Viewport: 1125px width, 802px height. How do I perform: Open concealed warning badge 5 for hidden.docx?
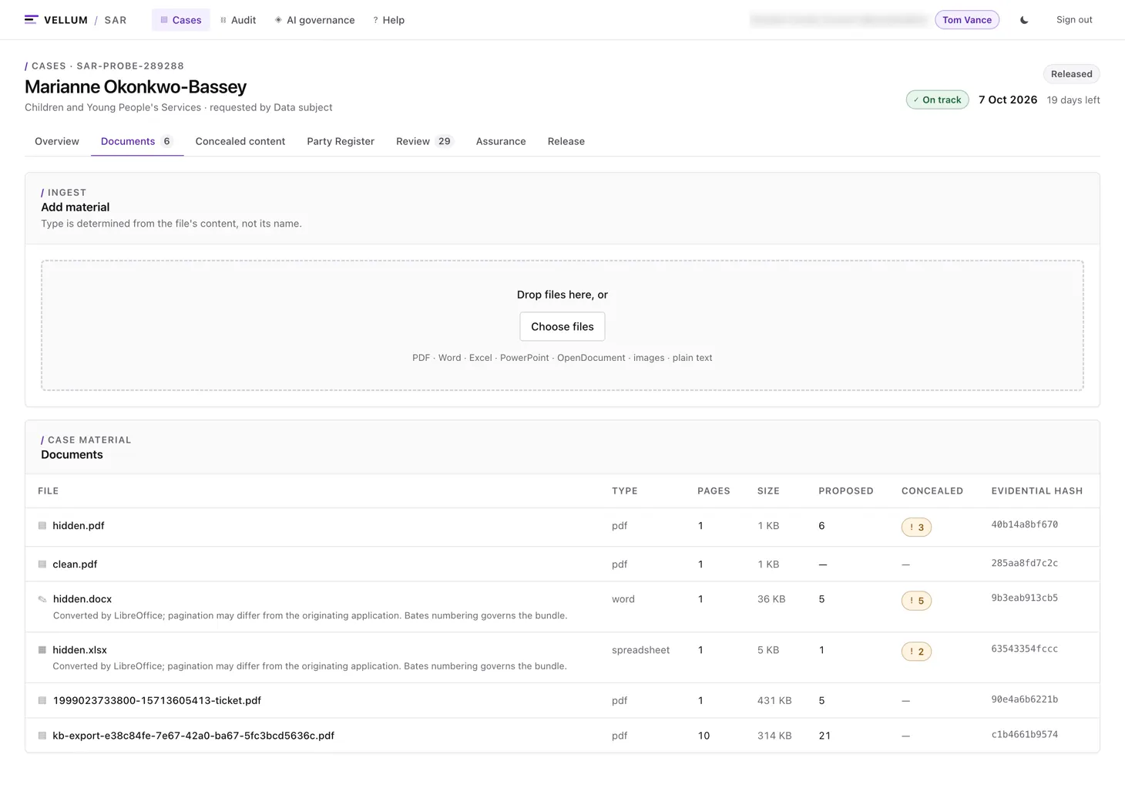click(916, 601)
